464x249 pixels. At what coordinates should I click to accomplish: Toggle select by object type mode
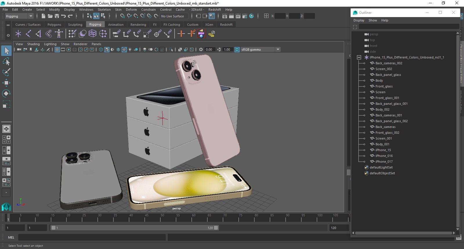pos(96,16)
